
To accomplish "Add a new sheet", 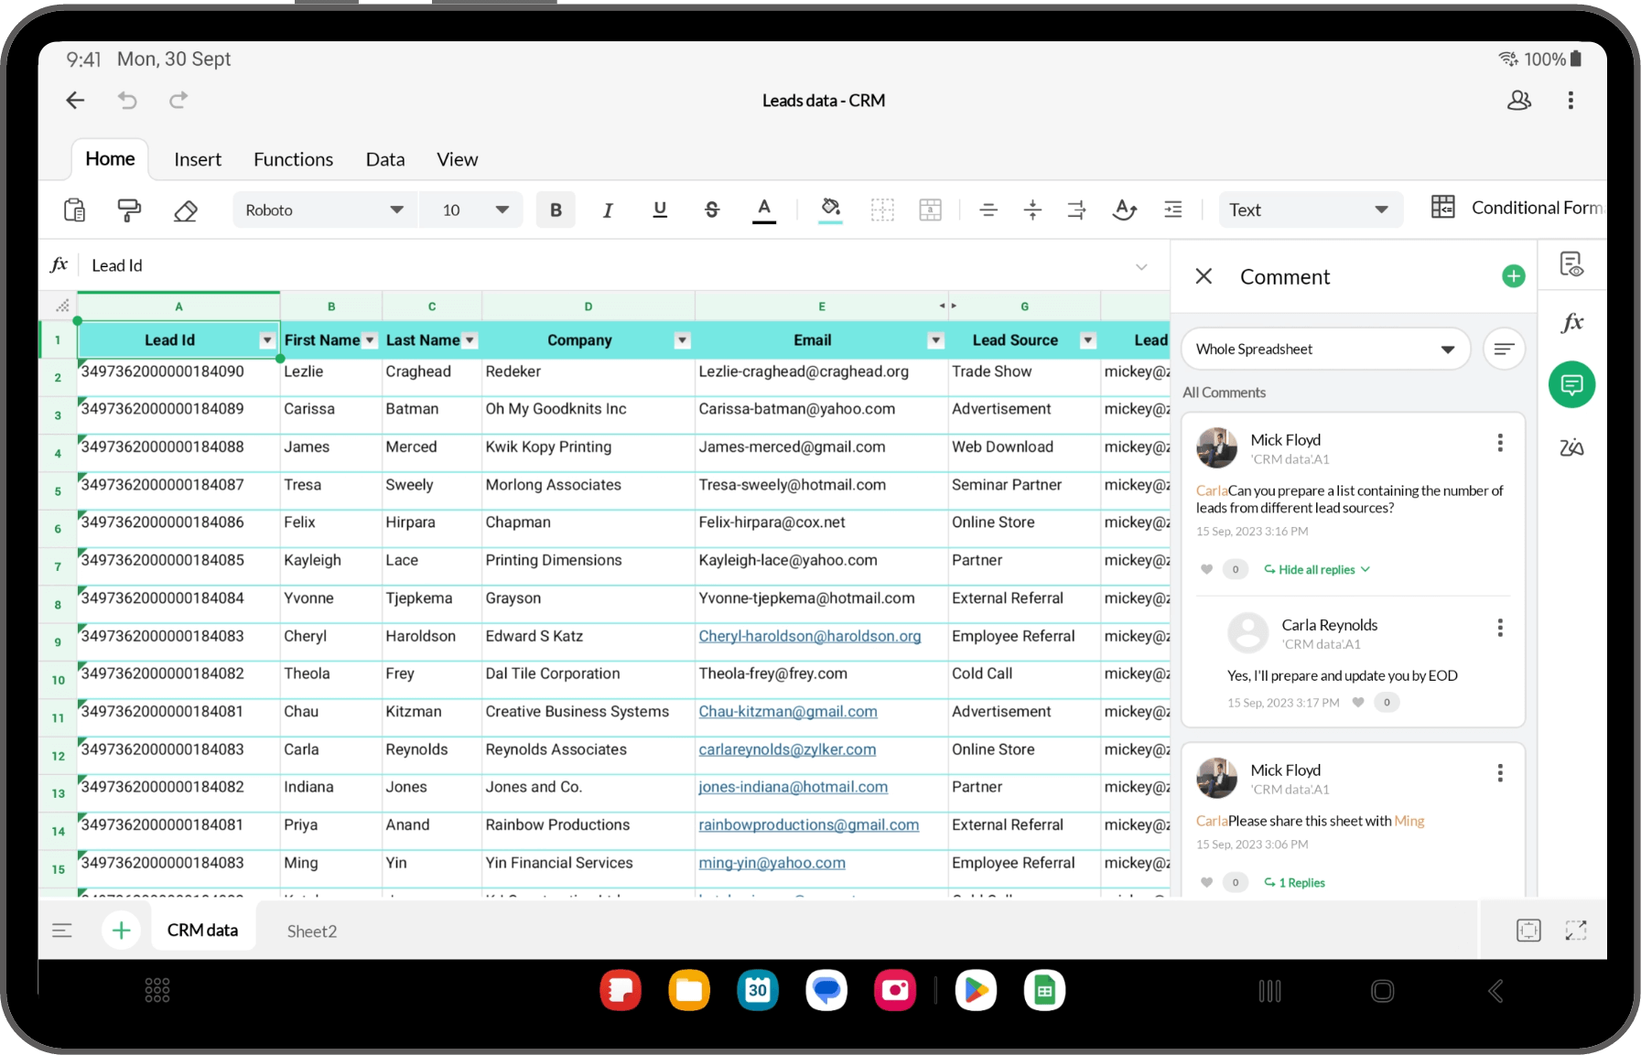I will click(x=121, y=931).
